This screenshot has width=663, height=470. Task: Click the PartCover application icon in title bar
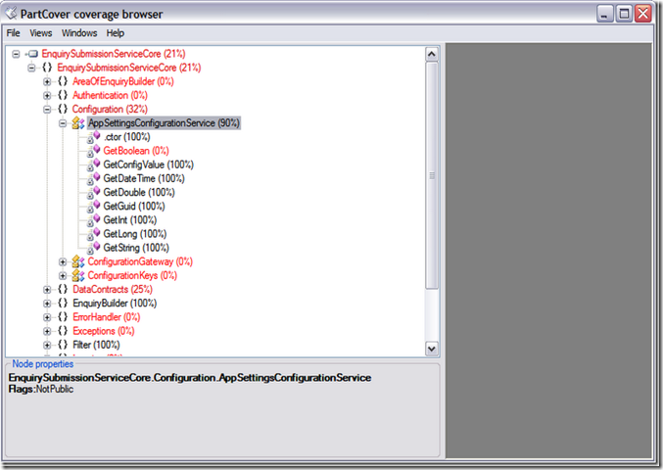(x=12, y=14)
